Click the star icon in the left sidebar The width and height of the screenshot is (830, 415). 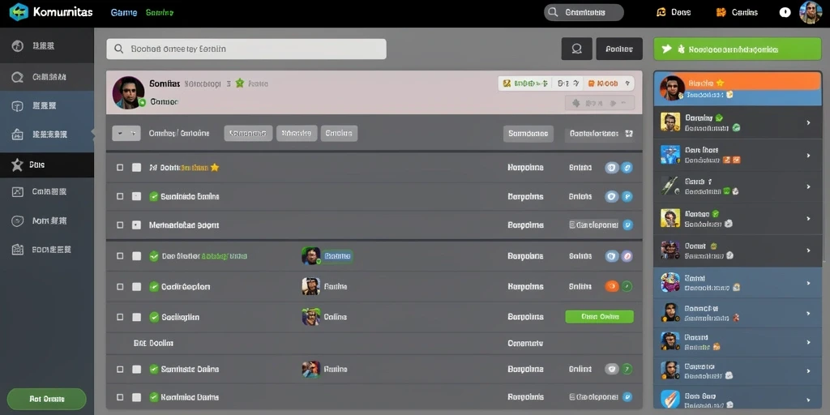point(18,165)
